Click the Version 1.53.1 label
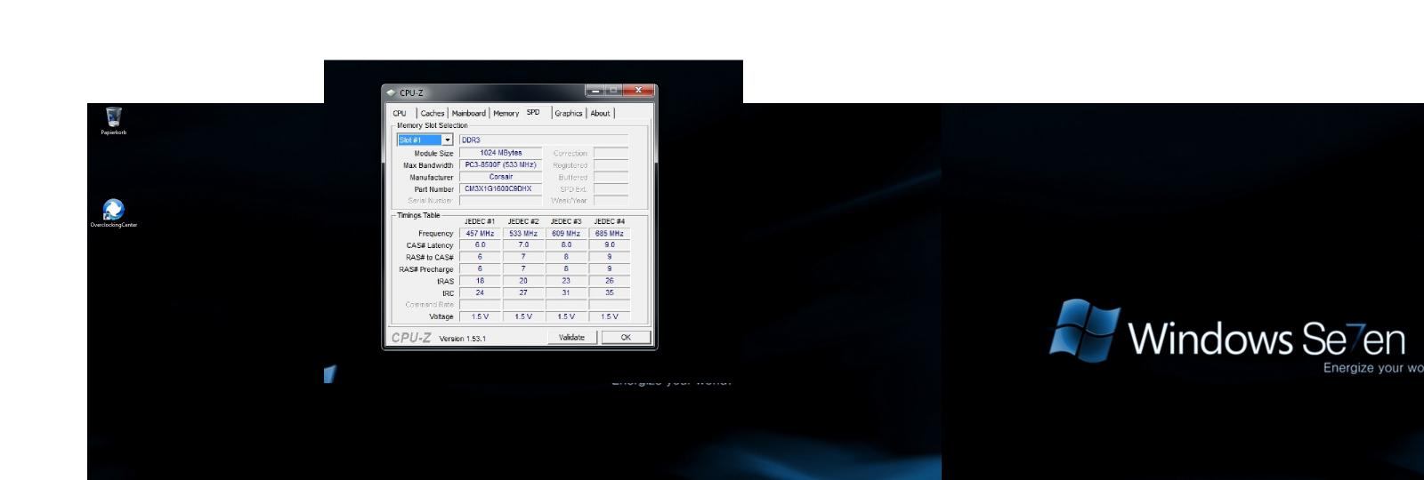The height and width of the screenshot is (480, 1424). tap(463, 339)
